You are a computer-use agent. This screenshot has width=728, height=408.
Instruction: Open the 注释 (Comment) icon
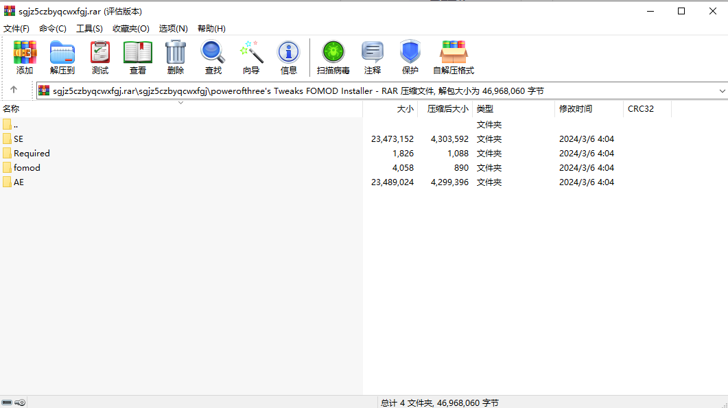(x=373, y=57)
